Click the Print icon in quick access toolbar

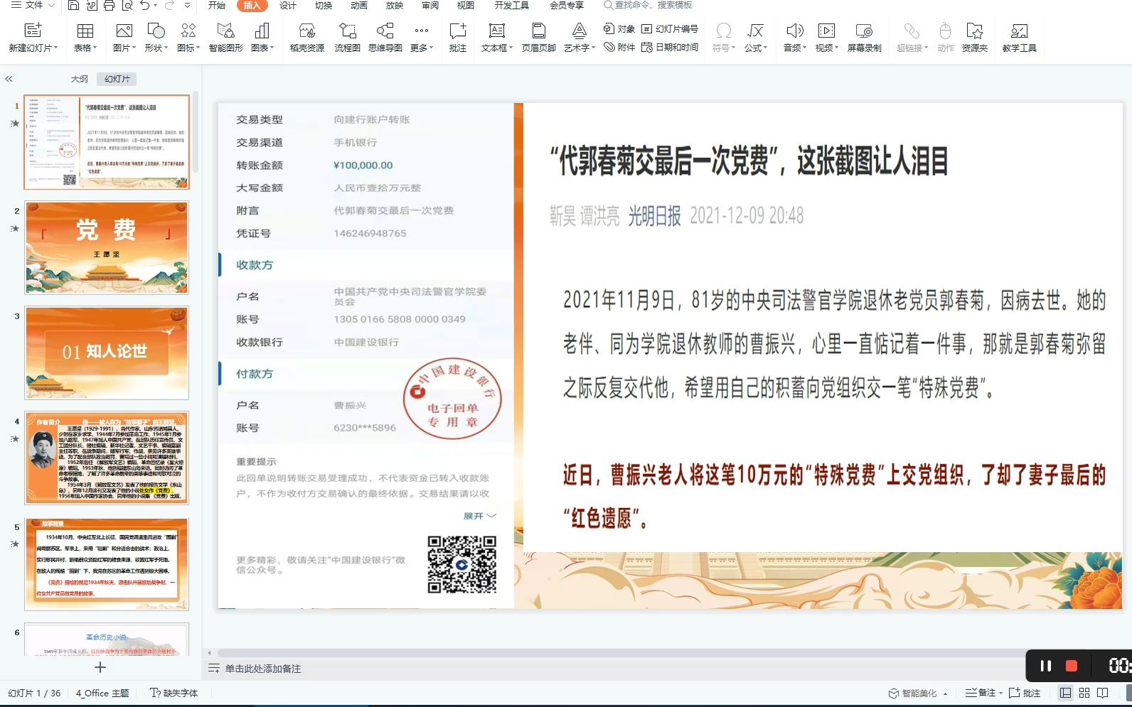coord(109,5)
